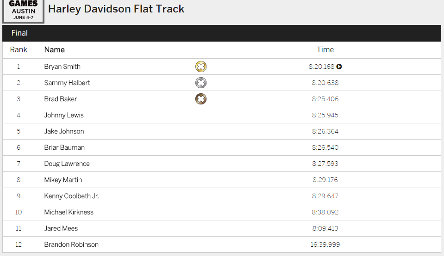
Task: Select Jared Mees from the results
Action: (x=61, y=228)
